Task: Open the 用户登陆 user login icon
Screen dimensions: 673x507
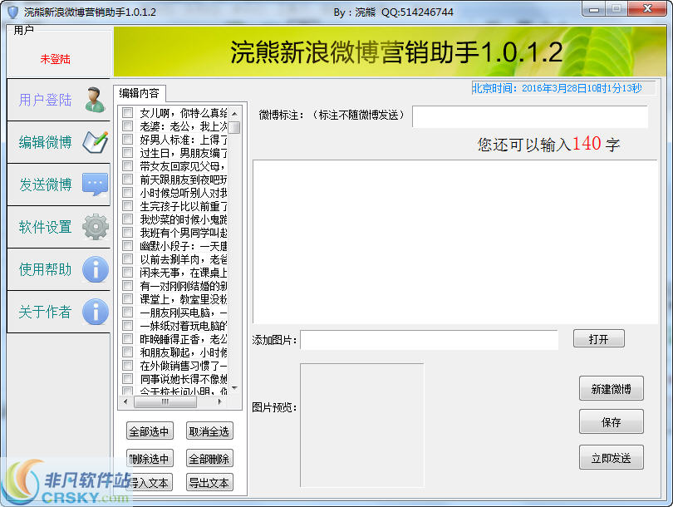Action: pos(91,100)
